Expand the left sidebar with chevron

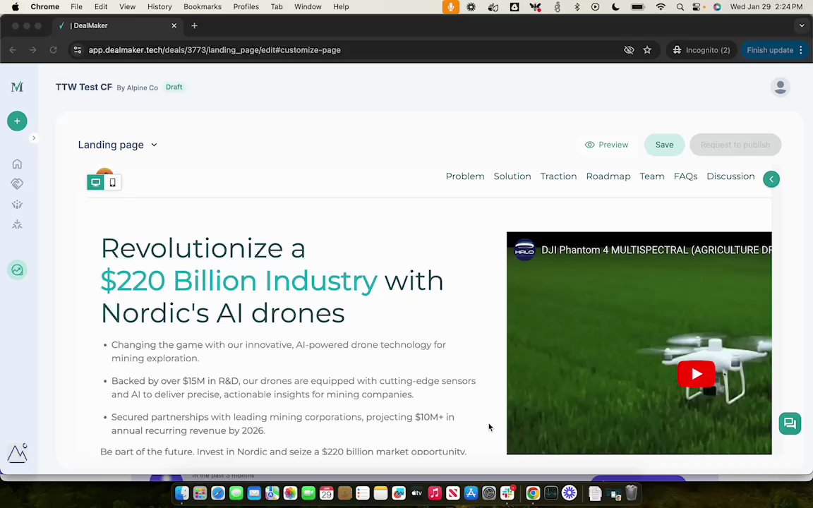click(x=34, y=138)
